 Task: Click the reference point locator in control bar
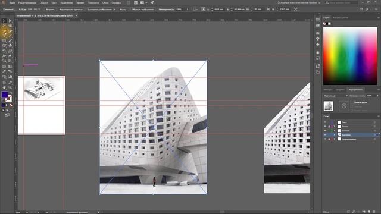tap(204, 10)
